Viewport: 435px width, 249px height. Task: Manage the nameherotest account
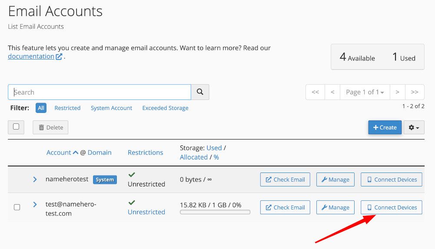click(x=335, y=179)
